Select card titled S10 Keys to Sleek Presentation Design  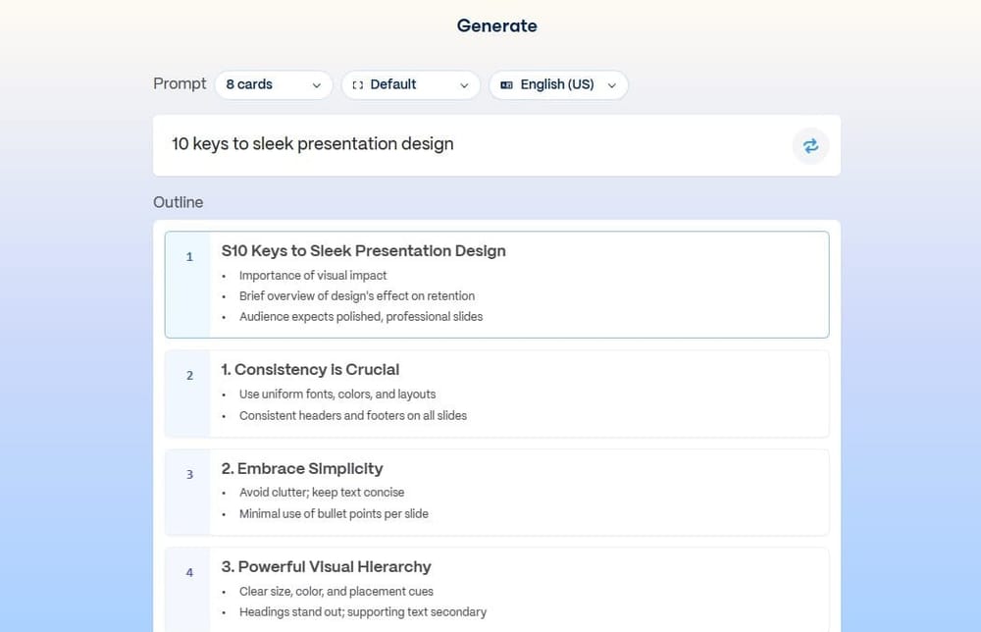point(364,250)
